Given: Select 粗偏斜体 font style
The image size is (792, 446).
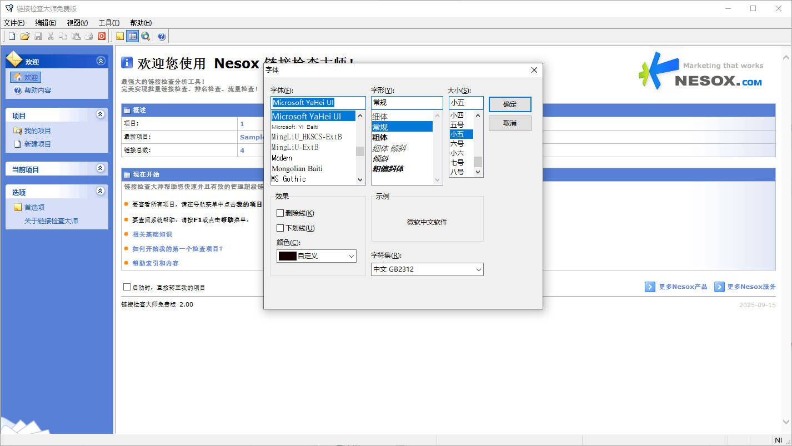Looking at the screenshot, I should point(402,169).
